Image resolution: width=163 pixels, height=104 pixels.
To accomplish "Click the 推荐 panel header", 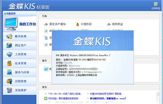I will [x=99, y=87].
